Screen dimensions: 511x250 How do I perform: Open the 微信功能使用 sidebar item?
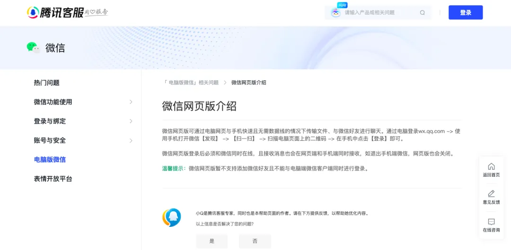[x=53, y=102]
